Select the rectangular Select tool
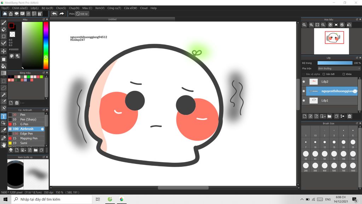The width and height of the screenshot is (362, 204). click(x=4, y=81)
